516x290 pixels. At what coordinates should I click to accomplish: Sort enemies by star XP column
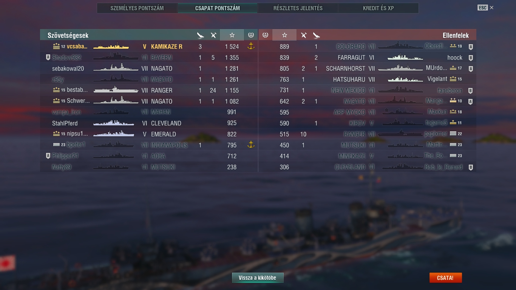(x=284, y=35)
